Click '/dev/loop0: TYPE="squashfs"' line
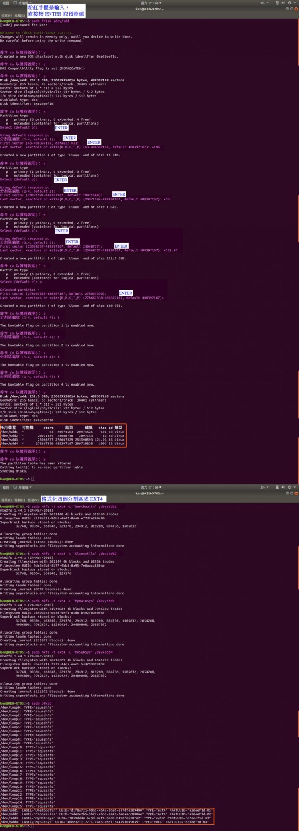 pyautogui.click(x=27, y=707)
